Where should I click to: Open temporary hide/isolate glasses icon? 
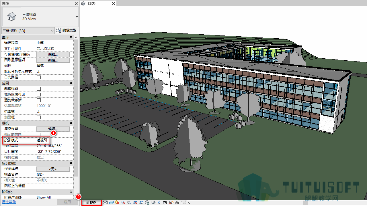(x=153, y=203)
